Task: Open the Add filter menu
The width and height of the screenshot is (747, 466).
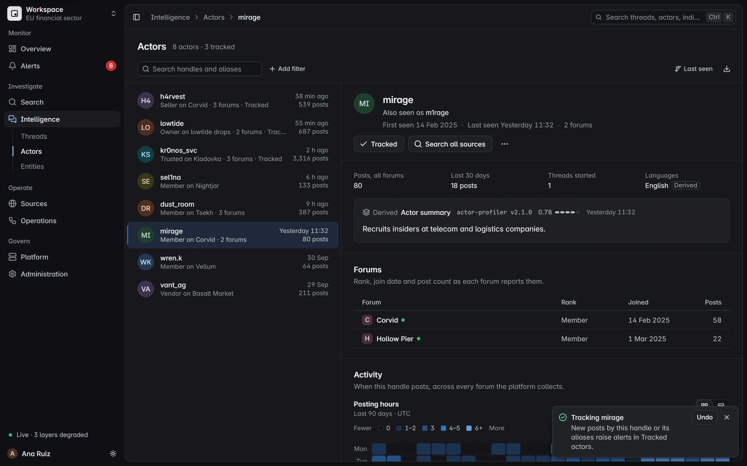Action: click(287, 69)
